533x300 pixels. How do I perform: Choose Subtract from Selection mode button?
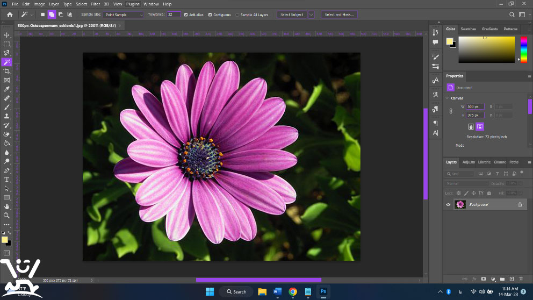click(x=61, y=15)
